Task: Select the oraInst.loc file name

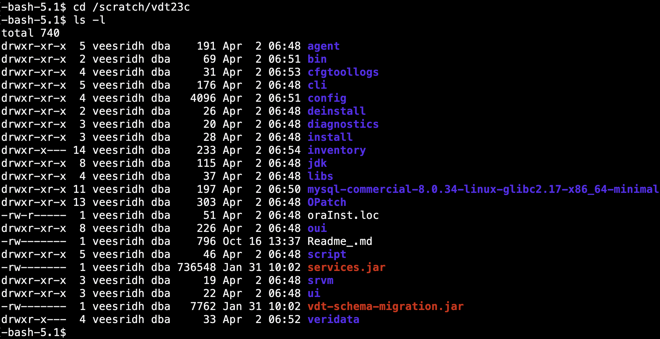Action: [343, 215]
